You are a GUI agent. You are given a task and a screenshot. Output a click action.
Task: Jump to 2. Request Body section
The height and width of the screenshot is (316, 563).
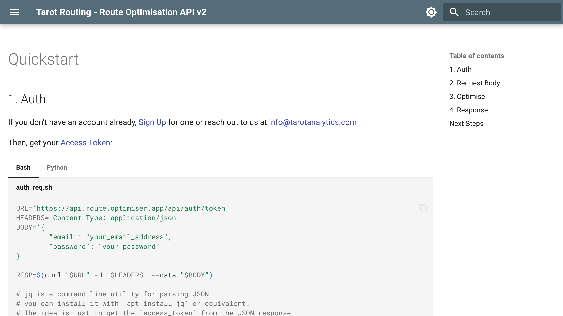point(475,83)
